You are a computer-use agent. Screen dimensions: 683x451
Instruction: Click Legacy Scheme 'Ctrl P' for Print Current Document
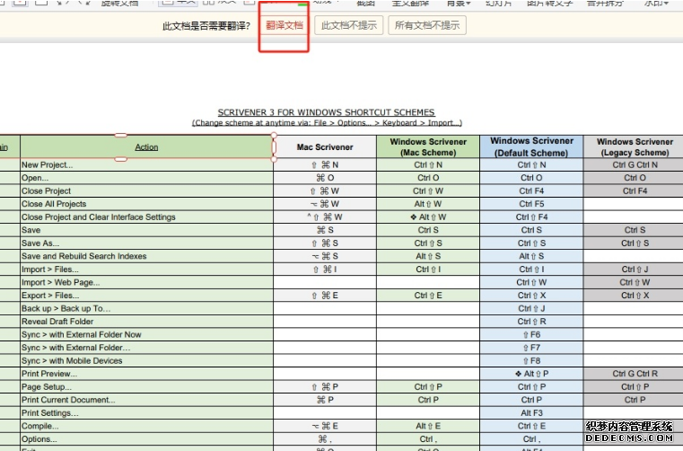[x=635, y=400]
